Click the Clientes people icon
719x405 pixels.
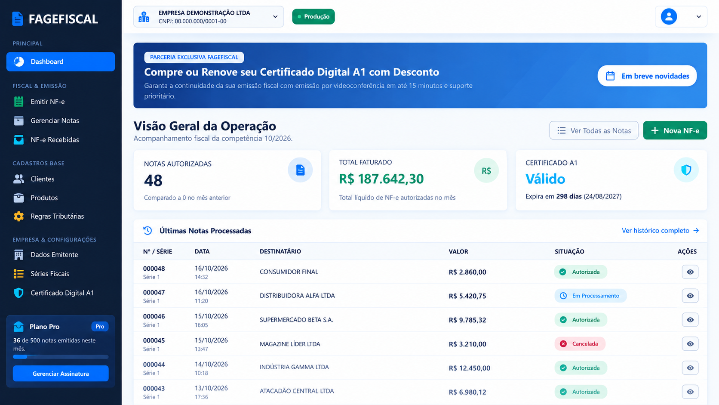tap(18, 179)
